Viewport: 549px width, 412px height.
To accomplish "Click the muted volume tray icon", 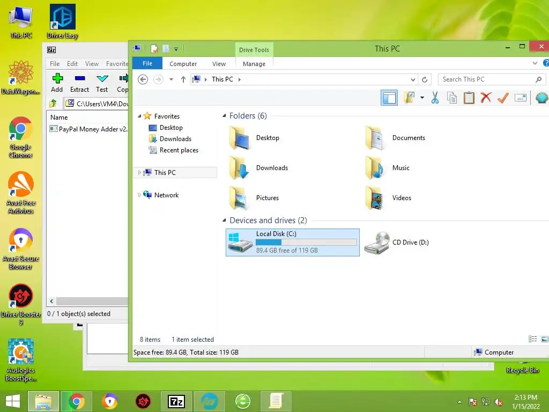I will tap(499, 402).
